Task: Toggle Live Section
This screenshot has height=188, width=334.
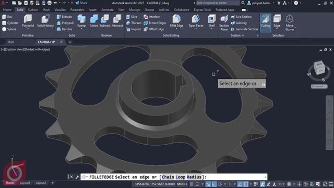Action: tap(241, 17)
